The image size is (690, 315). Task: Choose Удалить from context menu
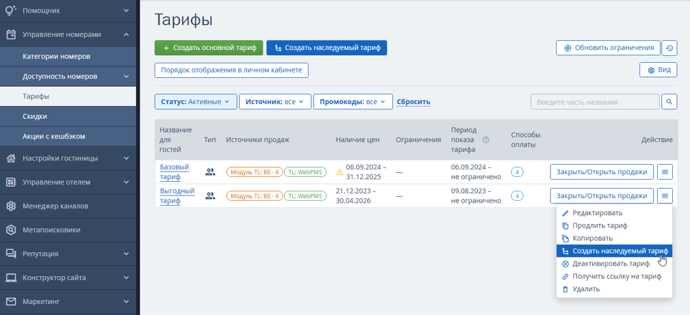(x=614, y=290)
